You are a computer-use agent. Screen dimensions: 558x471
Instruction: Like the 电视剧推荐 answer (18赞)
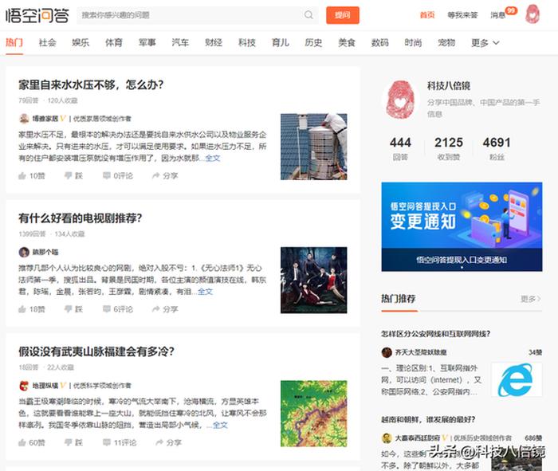32,309
